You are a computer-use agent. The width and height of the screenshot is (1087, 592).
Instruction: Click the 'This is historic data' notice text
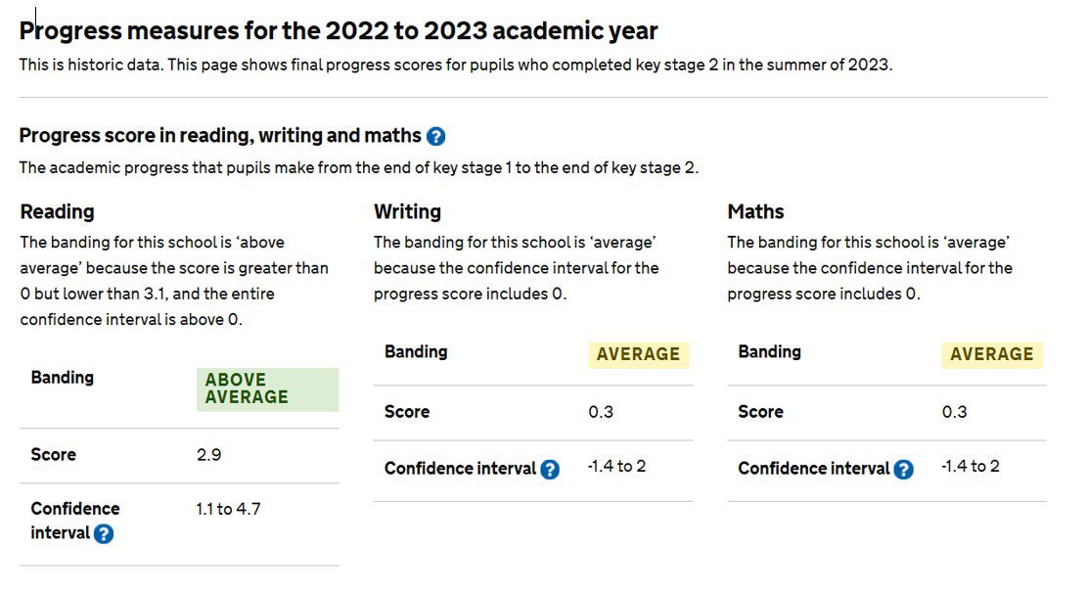click(x=455, y=67)
